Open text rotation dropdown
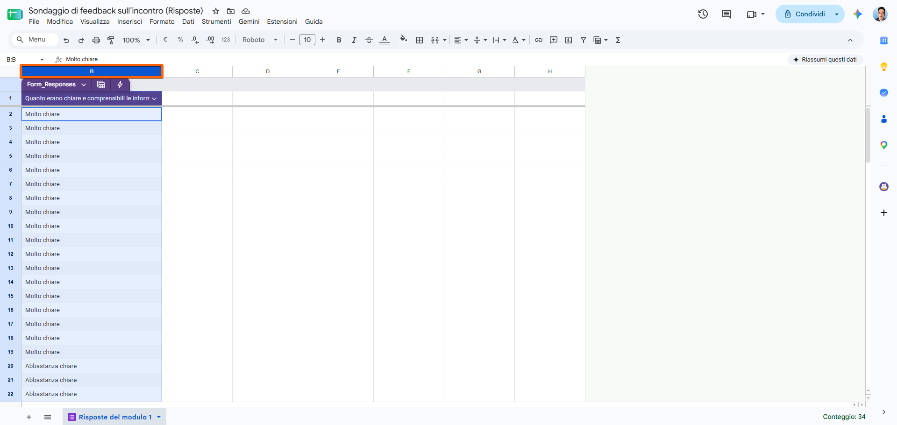897x425 pixels. click(x=519, y=40)
